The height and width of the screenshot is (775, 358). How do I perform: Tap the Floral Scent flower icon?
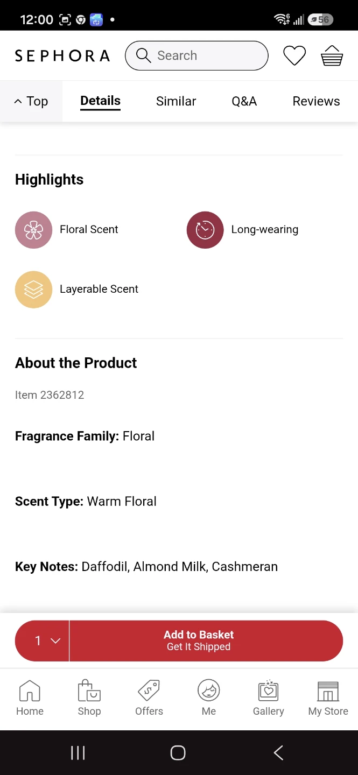point(33,230)
